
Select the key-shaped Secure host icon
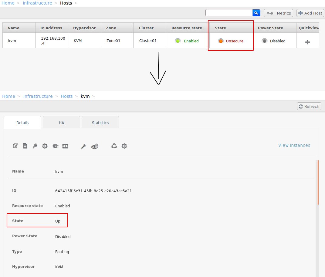tap(35, 146)
